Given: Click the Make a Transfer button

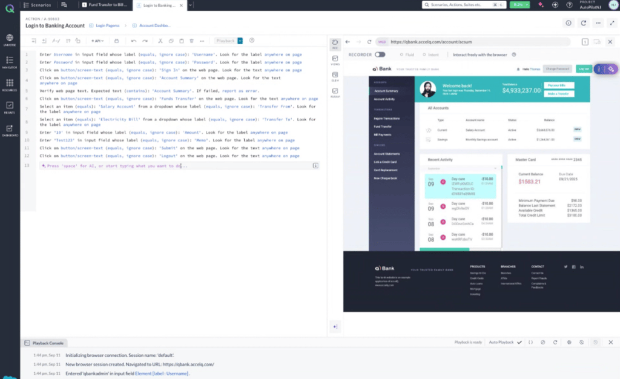Looking at the screenshot, I should (x=559, y=94).
